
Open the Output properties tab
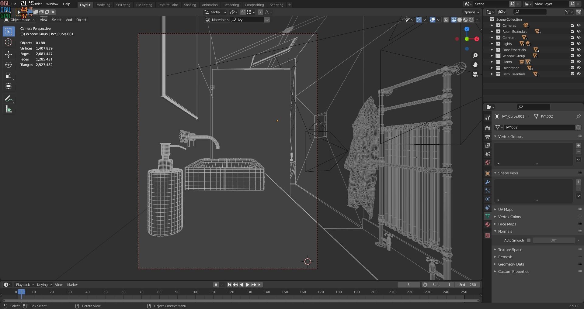pyautogui.click(x=488, y=137)
